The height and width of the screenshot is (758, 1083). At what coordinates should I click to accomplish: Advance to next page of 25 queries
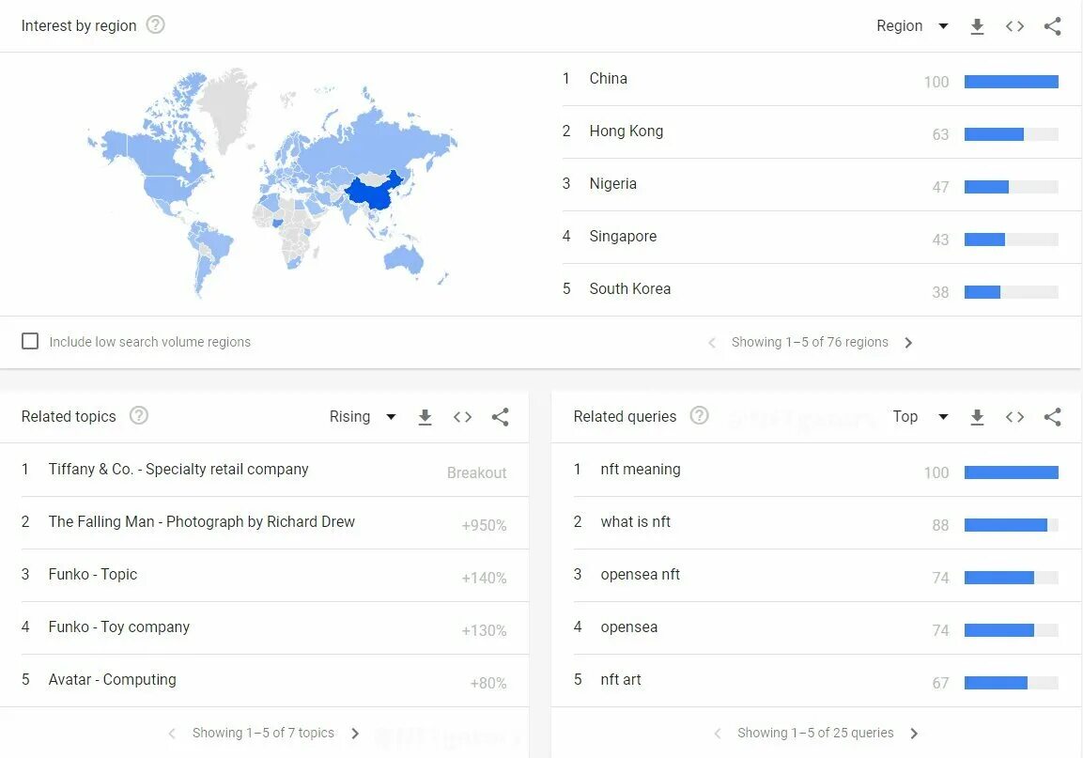pyautogui.click(x=914, y=734)
